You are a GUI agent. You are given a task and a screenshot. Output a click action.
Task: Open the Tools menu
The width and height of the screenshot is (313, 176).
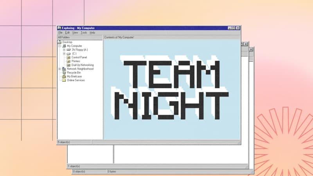point(84,32)
